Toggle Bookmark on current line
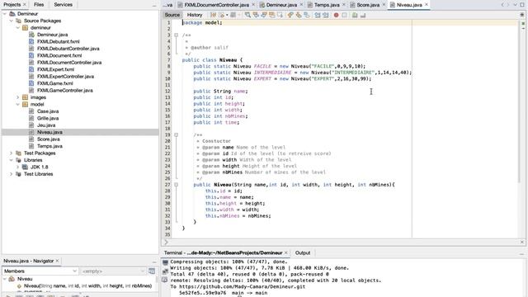This screenshot has width=528, height=297. click(306, 15)
